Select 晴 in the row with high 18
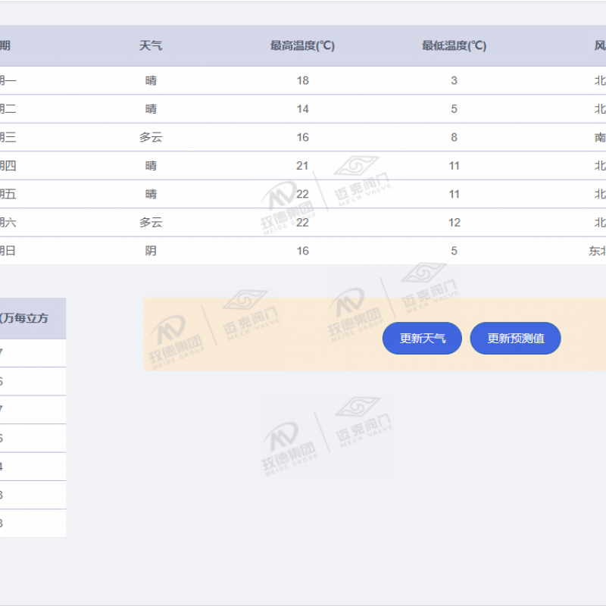The height and width of the screenshot is (606, 606). pyautogui.click(x=151, y=80)
